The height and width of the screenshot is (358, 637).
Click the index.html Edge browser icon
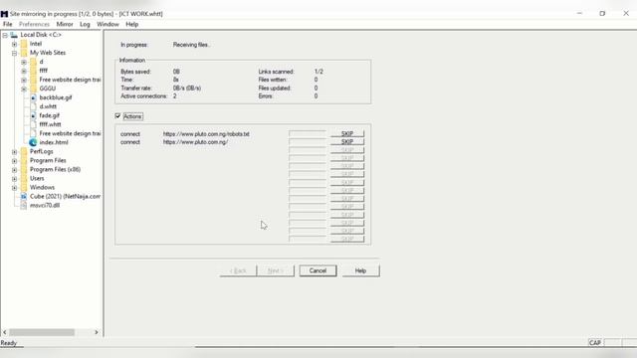point(33,142)
